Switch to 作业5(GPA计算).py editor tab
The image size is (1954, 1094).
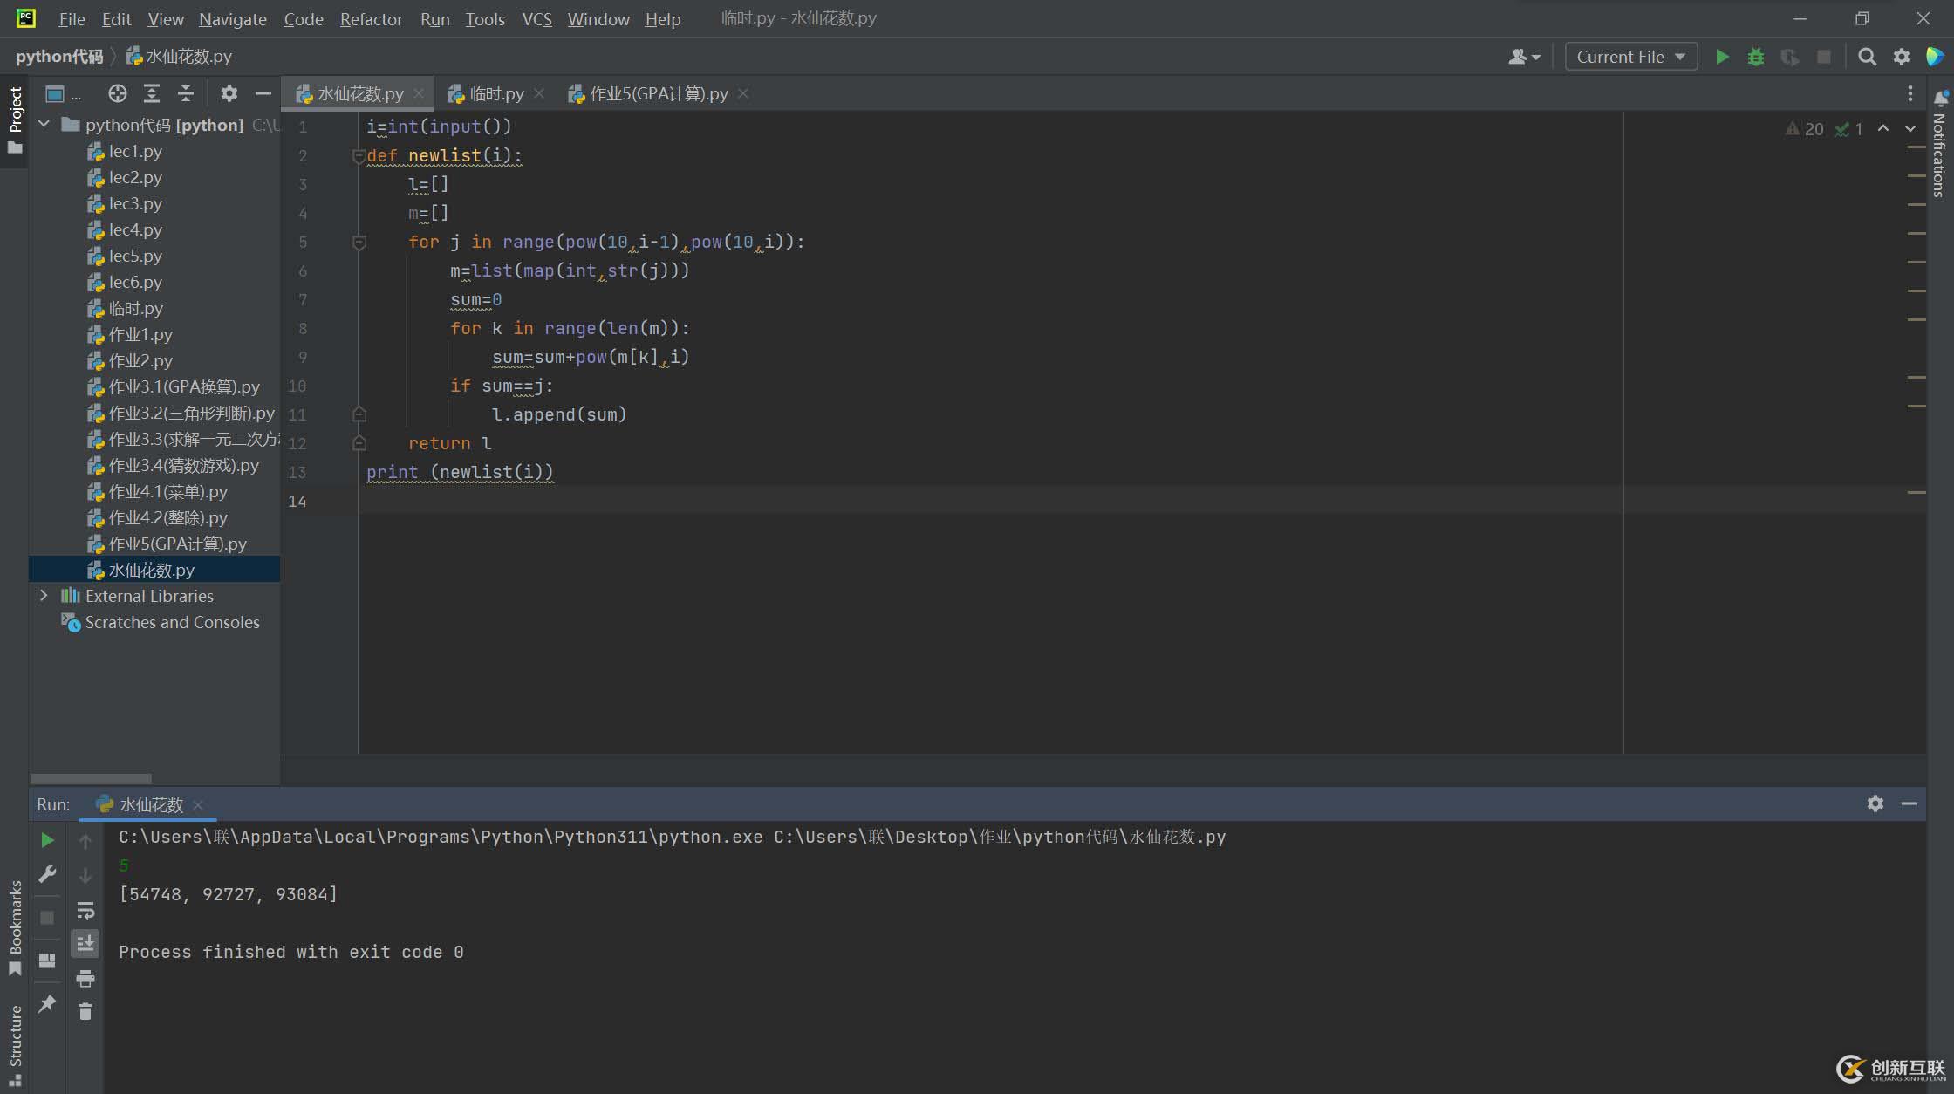pos(659,93)
